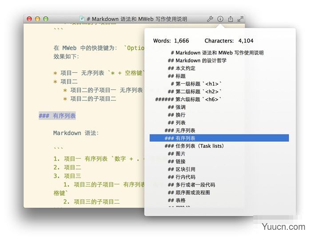Jump to '## 图片' heading
The width and height of the screenshot is (311, 240).
coord(176,154)
